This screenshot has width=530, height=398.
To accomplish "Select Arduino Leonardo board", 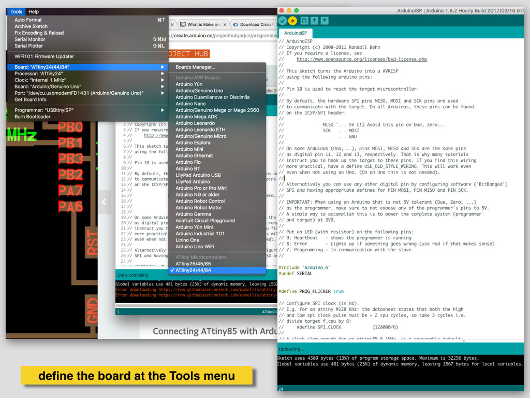I will tap(217, 123).
